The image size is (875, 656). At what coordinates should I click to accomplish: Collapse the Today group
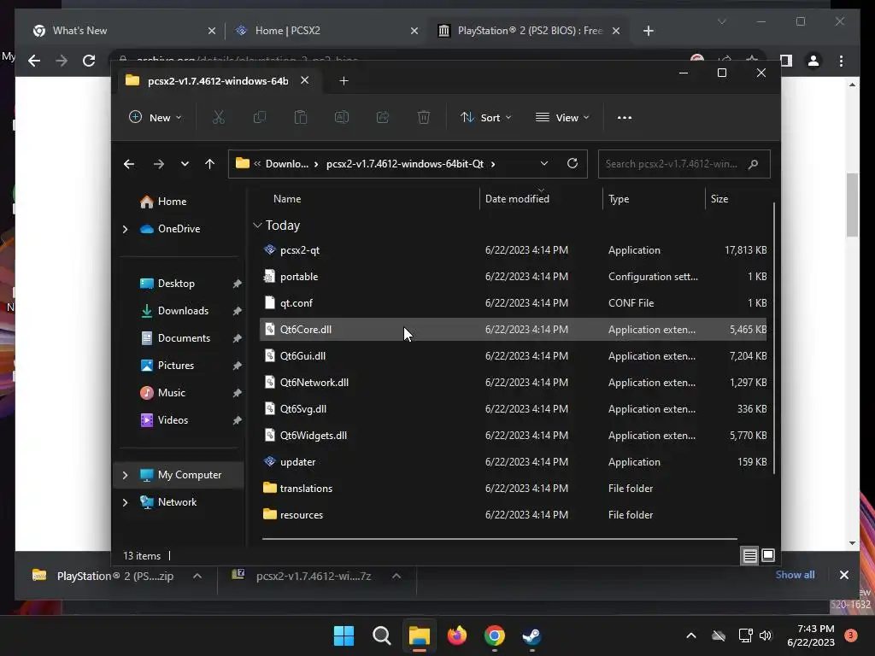tap(257, 225)
